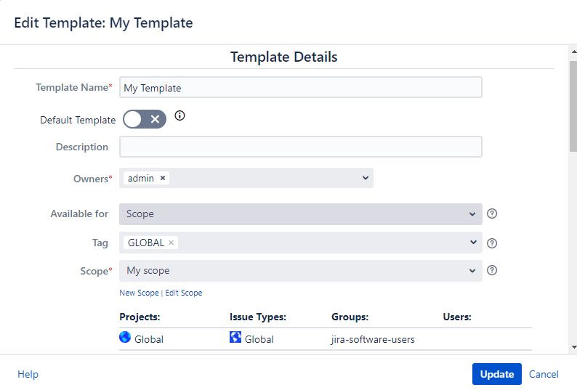Click into the Template Name field
This screenshot has height=390, width=577.
[x=300, y=88]
